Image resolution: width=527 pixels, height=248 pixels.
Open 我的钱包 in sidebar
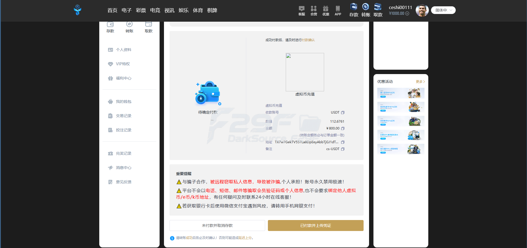coord(120,102)
